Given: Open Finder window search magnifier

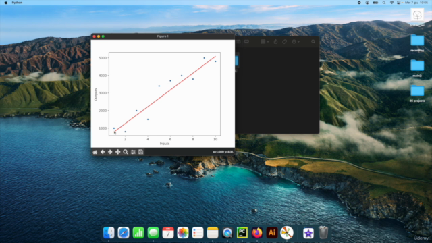Looking at the screenshot, I should click(x=313, y=42).
